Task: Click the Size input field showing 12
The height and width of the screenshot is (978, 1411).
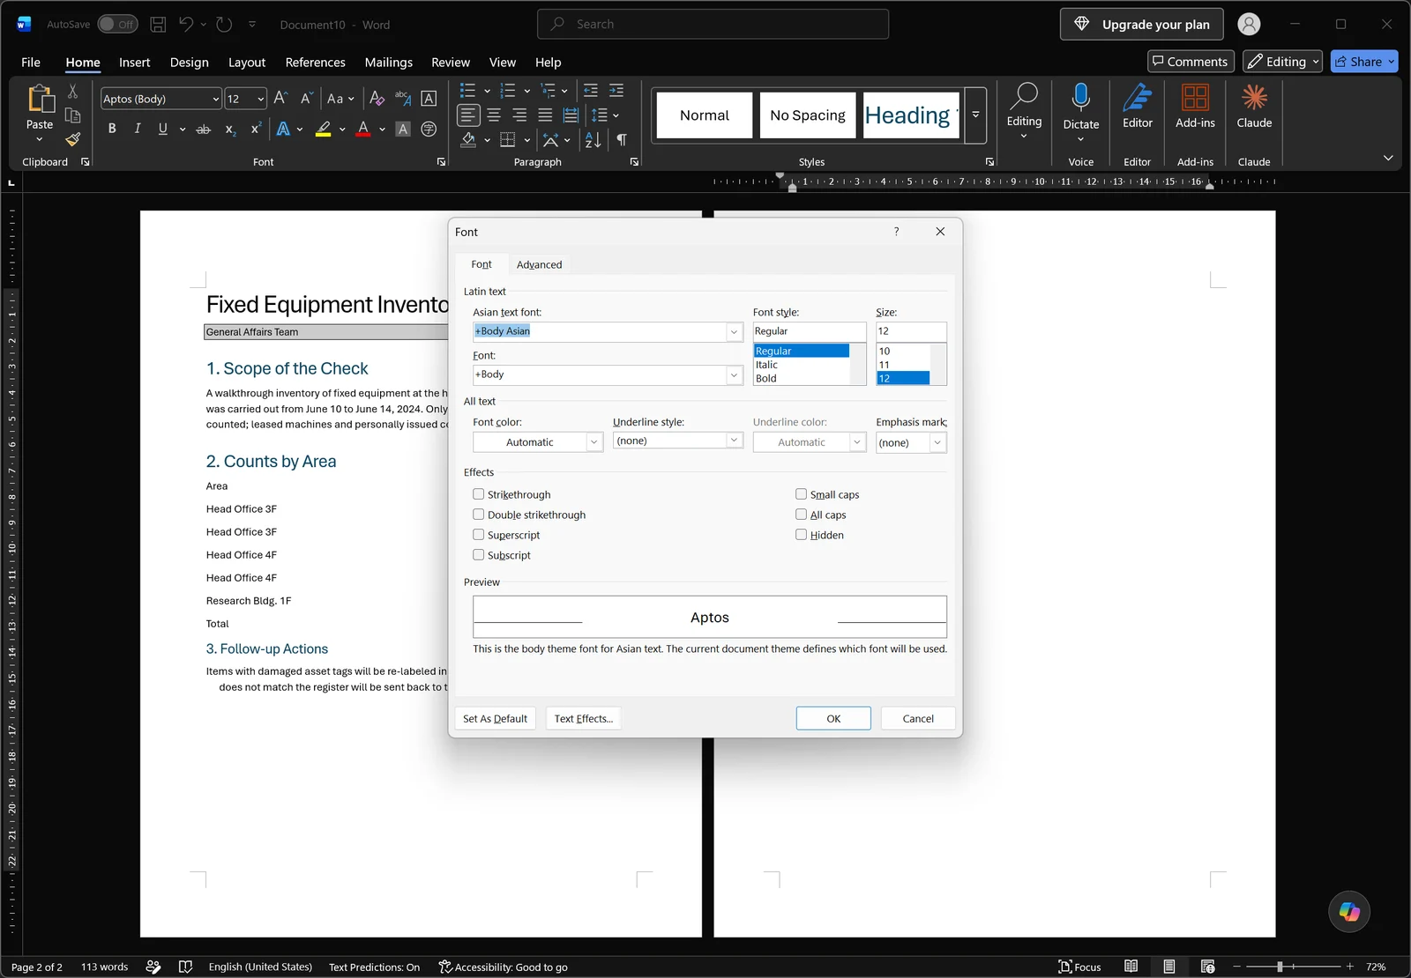Action: tap(911, 331)
